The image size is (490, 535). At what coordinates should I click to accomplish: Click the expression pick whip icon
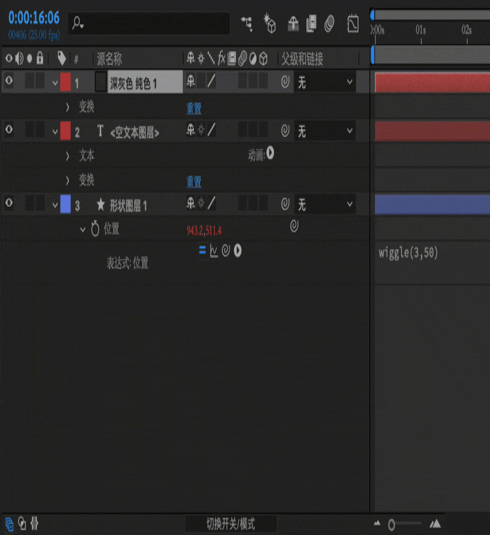point(226,250)
